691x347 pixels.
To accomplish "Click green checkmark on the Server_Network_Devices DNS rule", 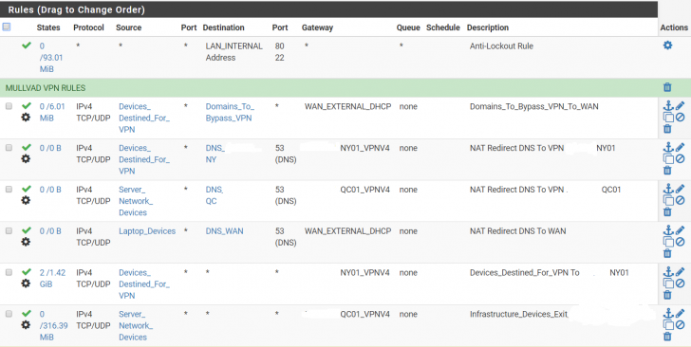I will coord(27,189).
